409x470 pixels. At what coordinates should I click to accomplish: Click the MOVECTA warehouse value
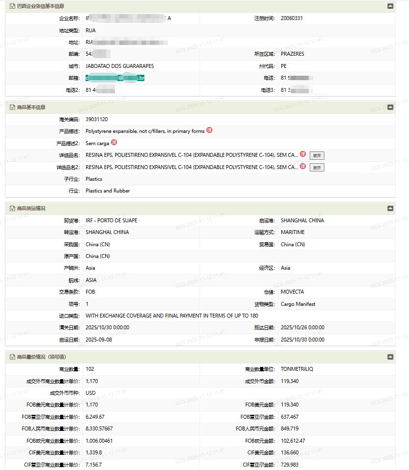(292, 292)
